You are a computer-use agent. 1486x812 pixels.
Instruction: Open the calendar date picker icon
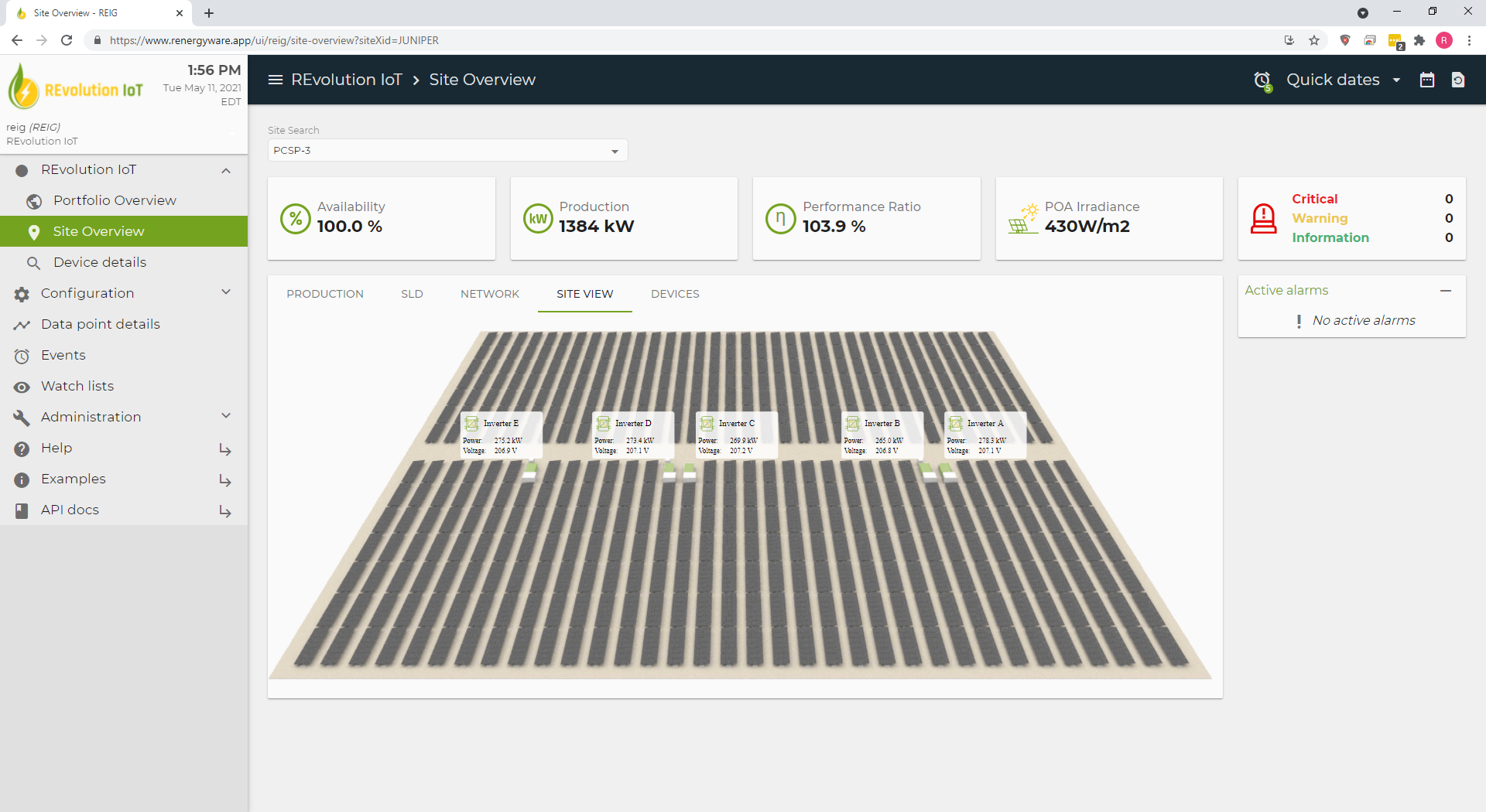[x=1427, y=80]
